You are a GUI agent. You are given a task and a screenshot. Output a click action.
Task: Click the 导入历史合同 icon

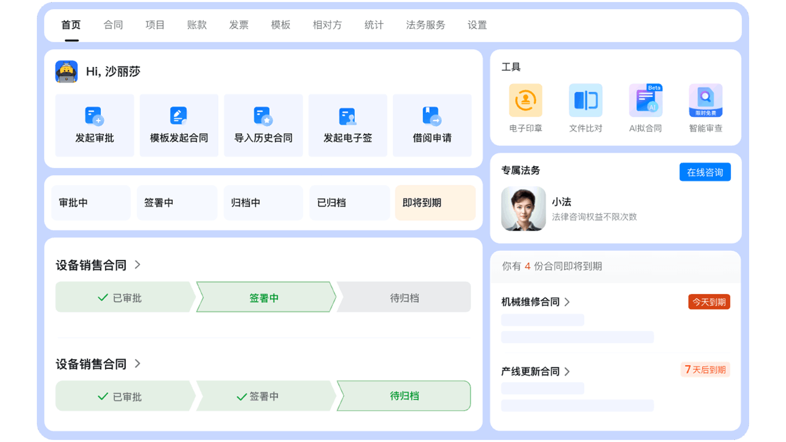[263, 116]
